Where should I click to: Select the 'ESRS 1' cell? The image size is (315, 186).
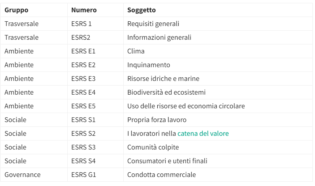pos(82,24)
